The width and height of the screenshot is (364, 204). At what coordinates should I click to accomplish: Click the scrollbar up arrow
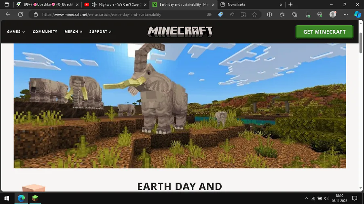click(360, 23)
